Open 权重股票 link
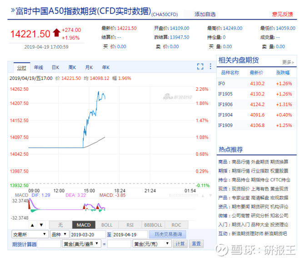 279,171
